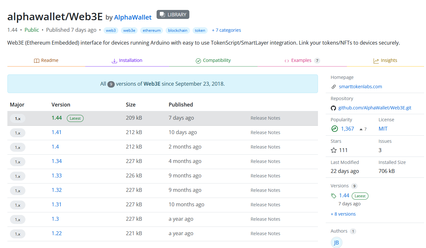This screenshot has height=248, width=426.
Task: Expand the + 7 categories link
Action: pyautogui.click(x=226, y=30)
